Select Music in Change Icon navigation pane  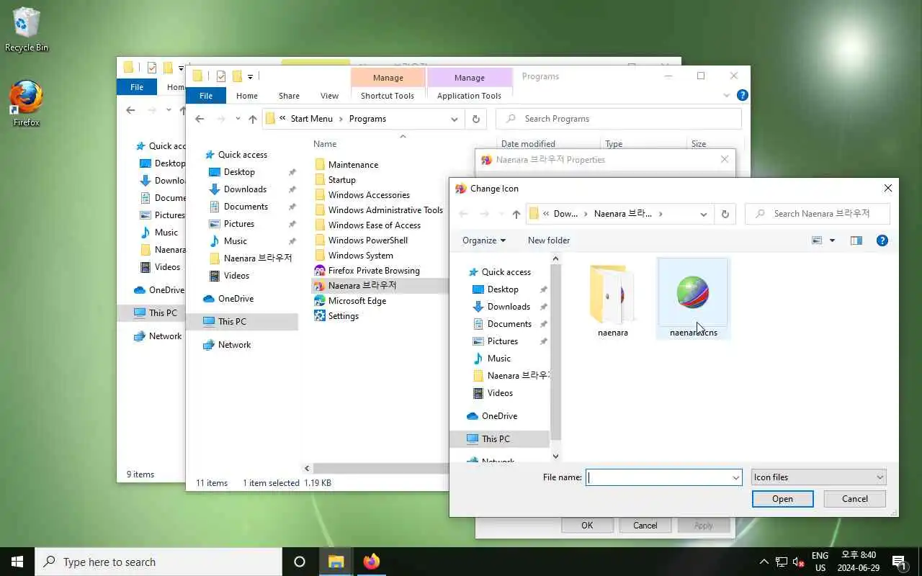click(x=498, y=359)
